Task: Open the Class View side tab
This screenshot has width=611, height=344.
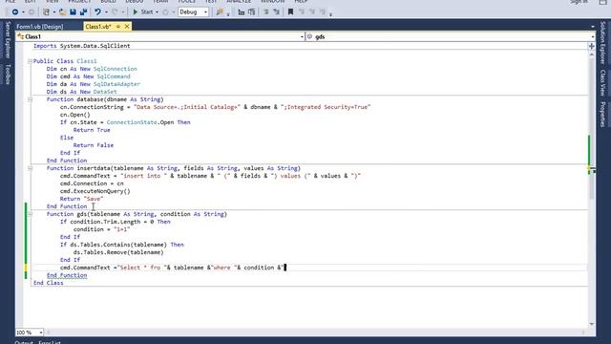Action: pos(602,83)
